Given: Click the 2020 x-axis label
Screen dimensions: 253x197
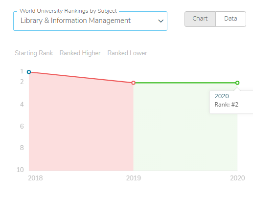Looking at the screenshot, I should point(237,178).
